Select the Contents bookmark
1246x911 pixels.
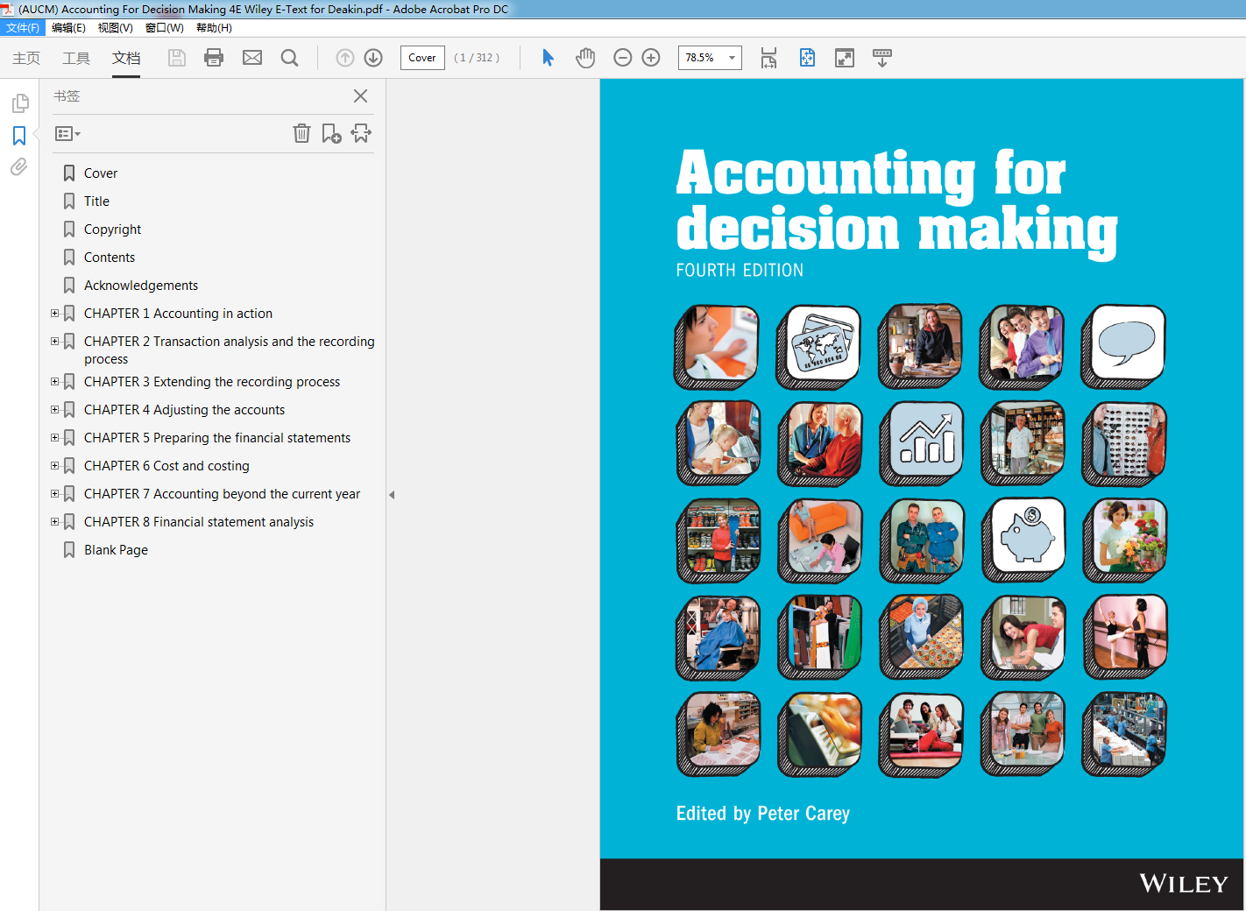[x=110, y=258]
